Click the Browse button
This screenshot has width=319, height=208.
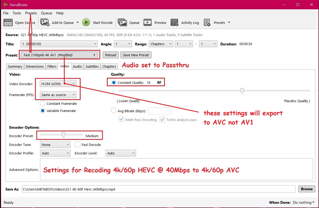307,189
